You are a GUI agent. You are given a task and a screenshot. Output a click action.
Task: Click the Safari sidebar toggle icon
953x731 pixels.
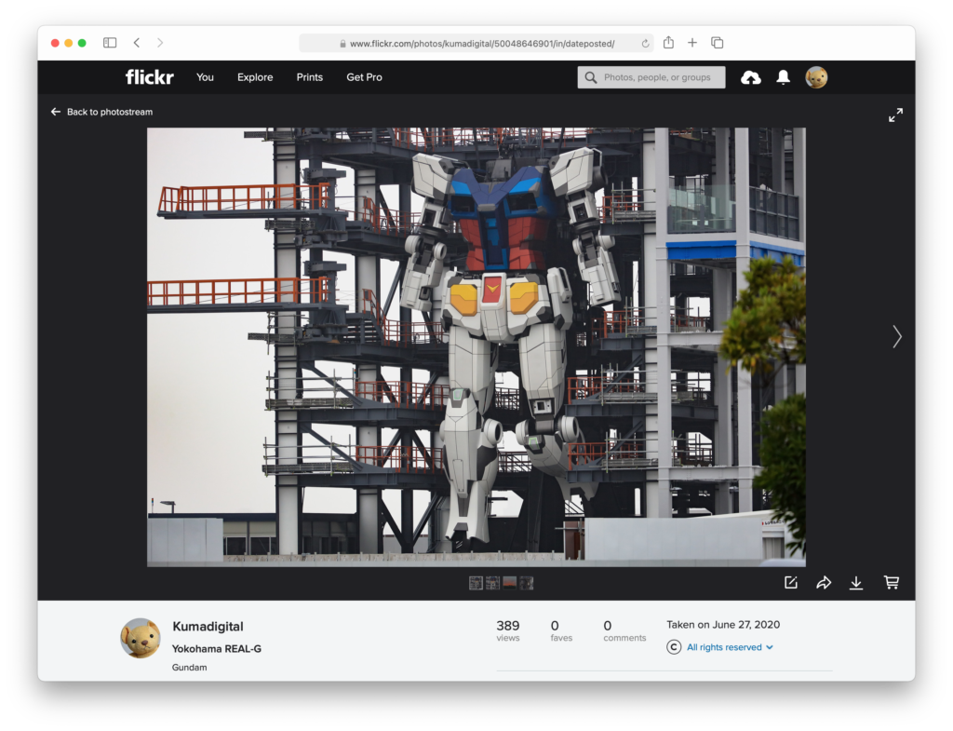pyautogui.click(x=110, y=43)
